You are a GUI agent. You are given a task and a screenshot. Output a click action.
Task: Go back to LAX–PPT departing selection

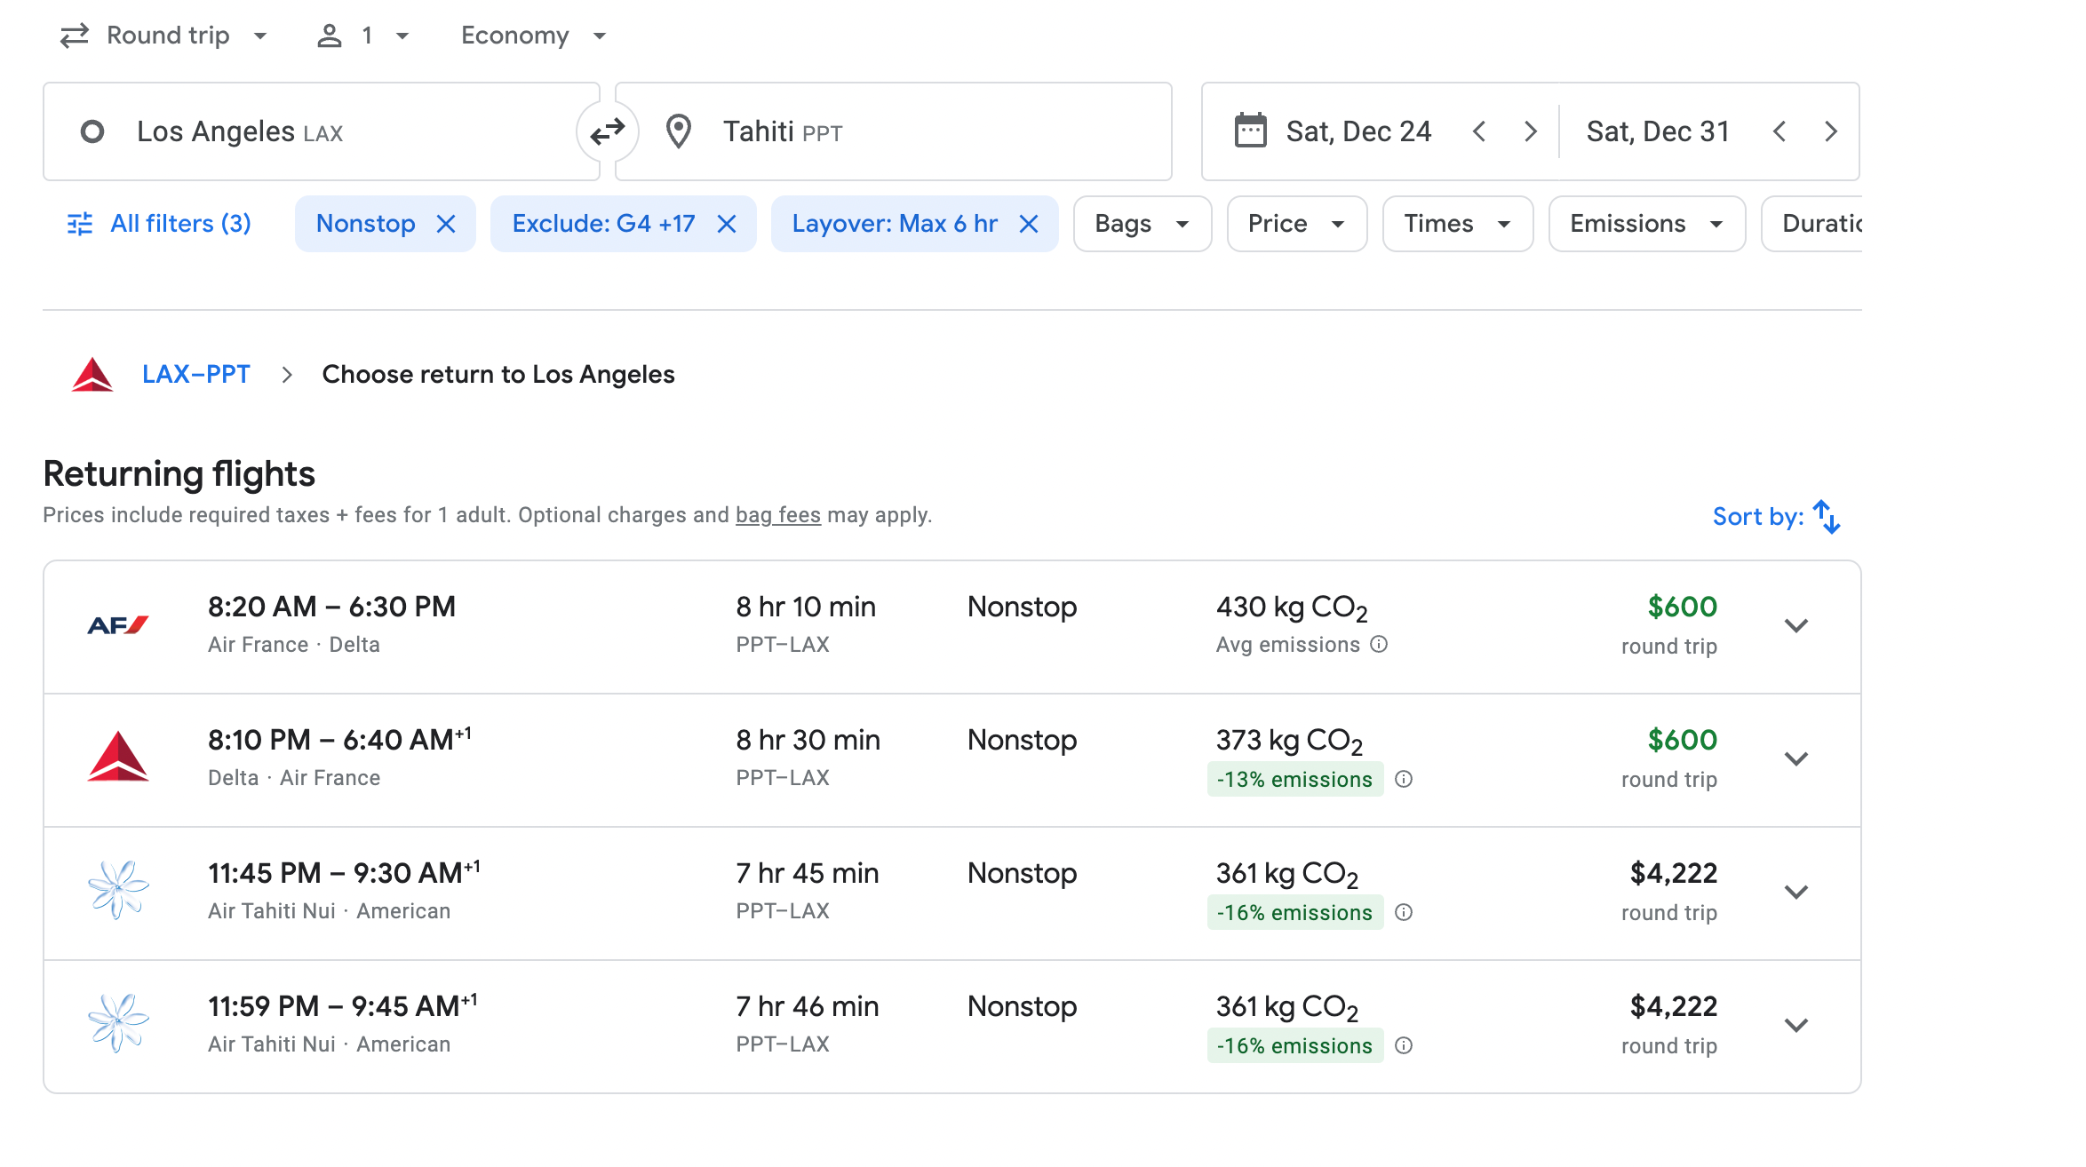click(x=195, y=375)
